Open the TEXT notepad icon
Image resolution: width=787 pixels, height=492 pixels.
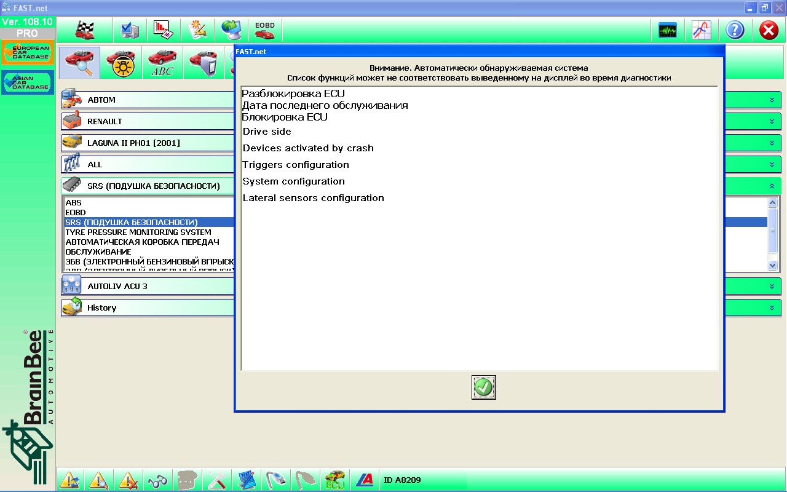(247, 480)
